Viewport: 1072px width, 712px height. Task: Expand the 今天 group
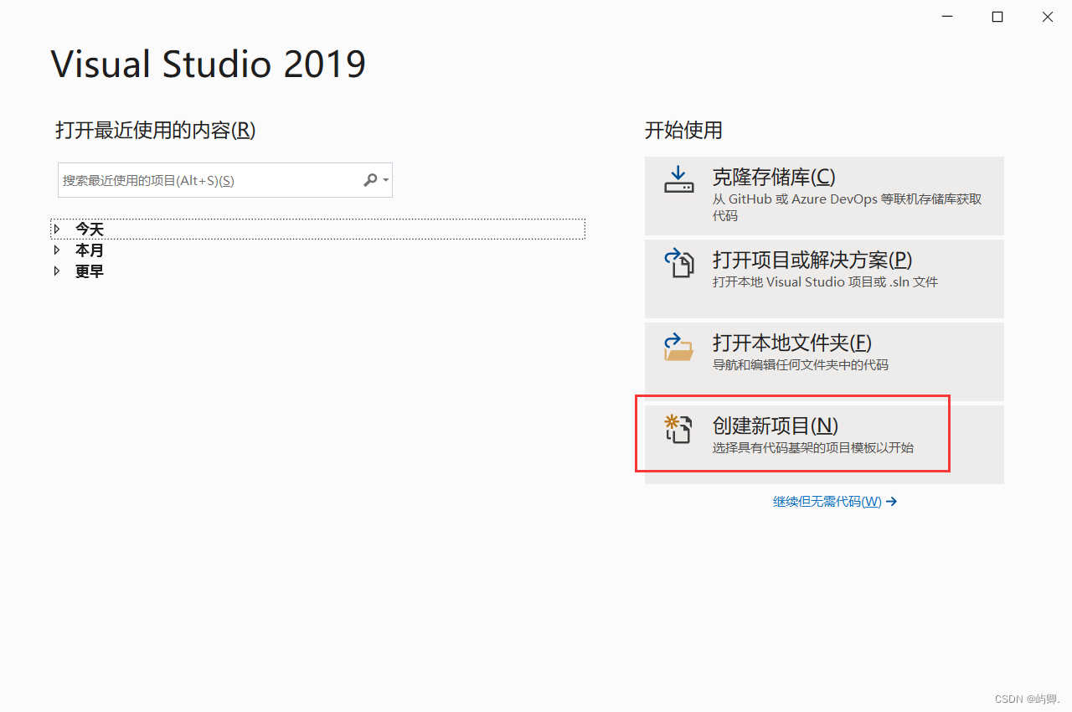57,229
